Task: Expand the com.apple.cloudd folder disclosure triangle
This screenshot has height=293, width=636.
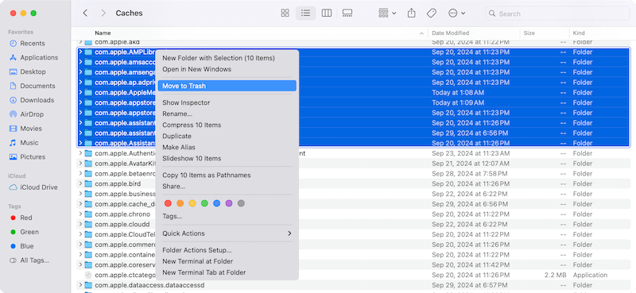Action: (80, 224)
